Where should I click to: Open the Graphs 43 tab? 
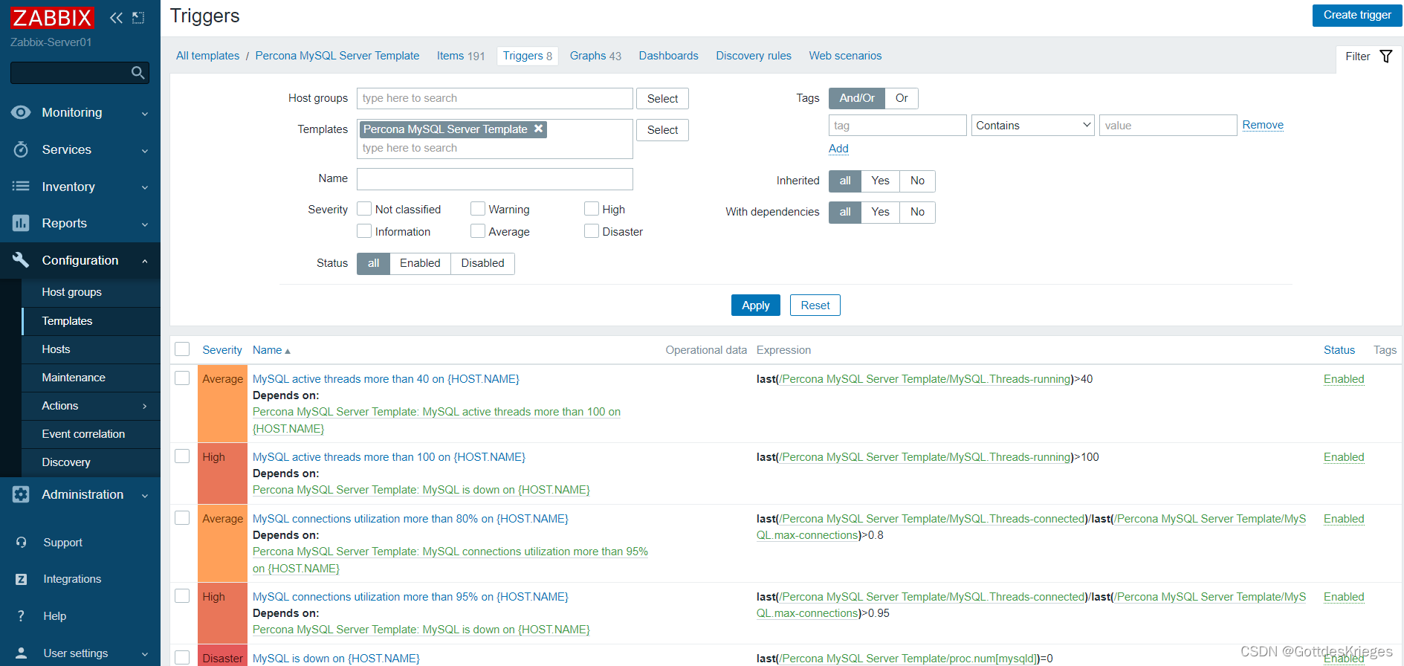tap(595, 56)
